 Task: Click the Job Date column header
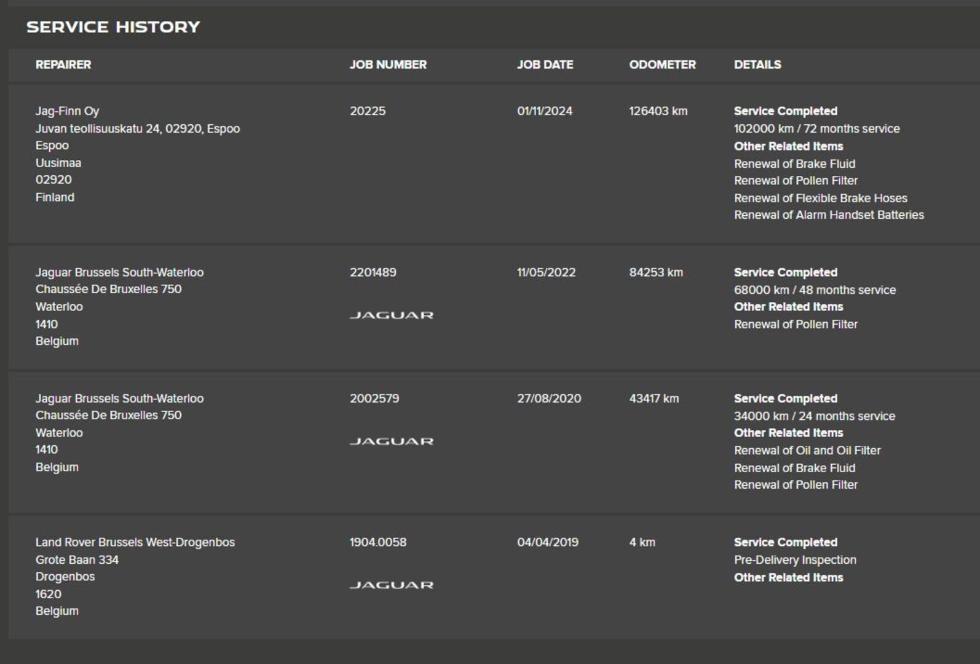545,65
